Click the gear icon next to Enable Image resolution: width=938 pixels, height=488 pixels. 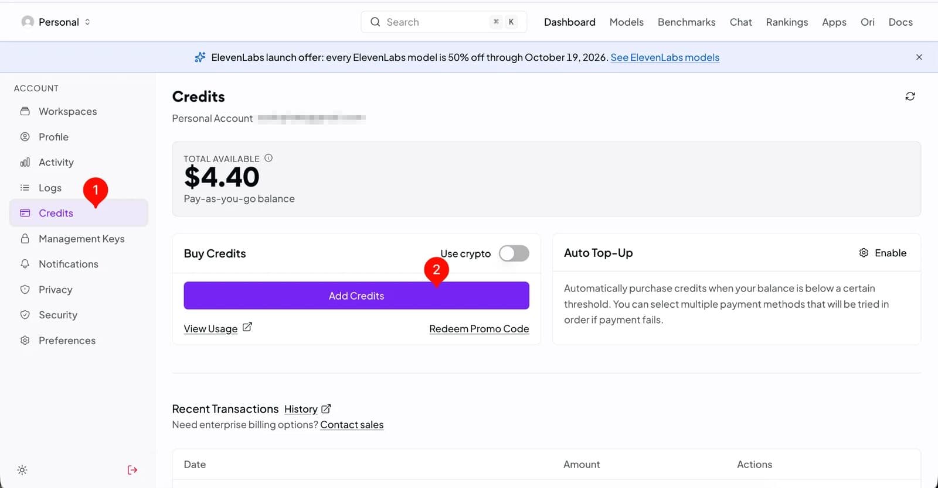[864, 253]
